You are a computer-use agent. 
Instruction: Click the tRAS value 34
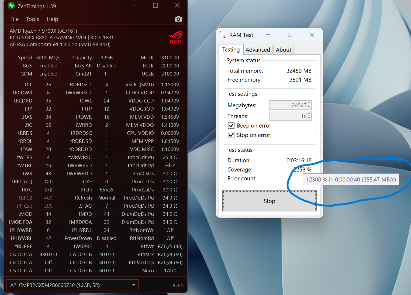48,117
